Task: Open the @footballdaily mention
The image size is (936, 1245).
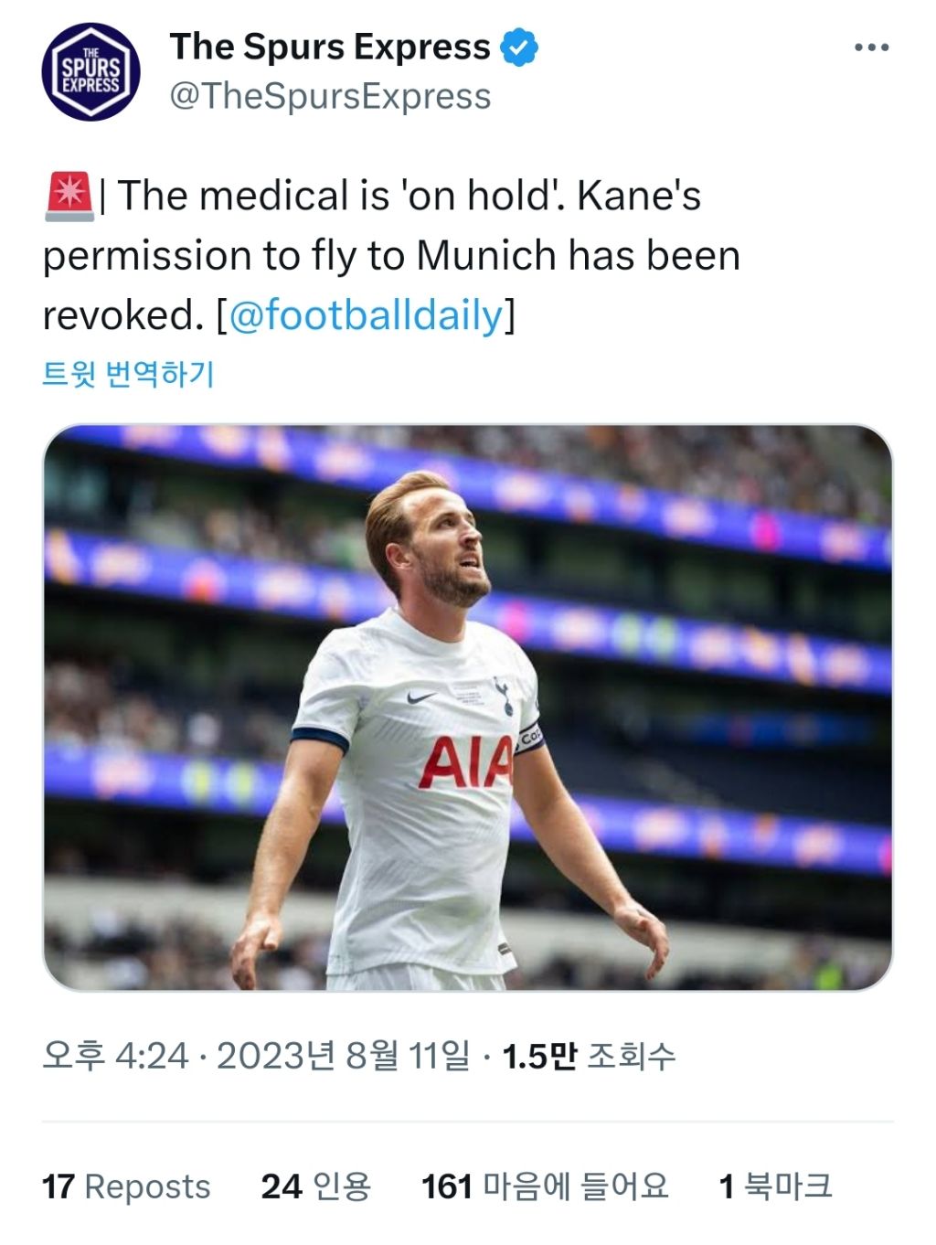Action: [x=366, y=315]
